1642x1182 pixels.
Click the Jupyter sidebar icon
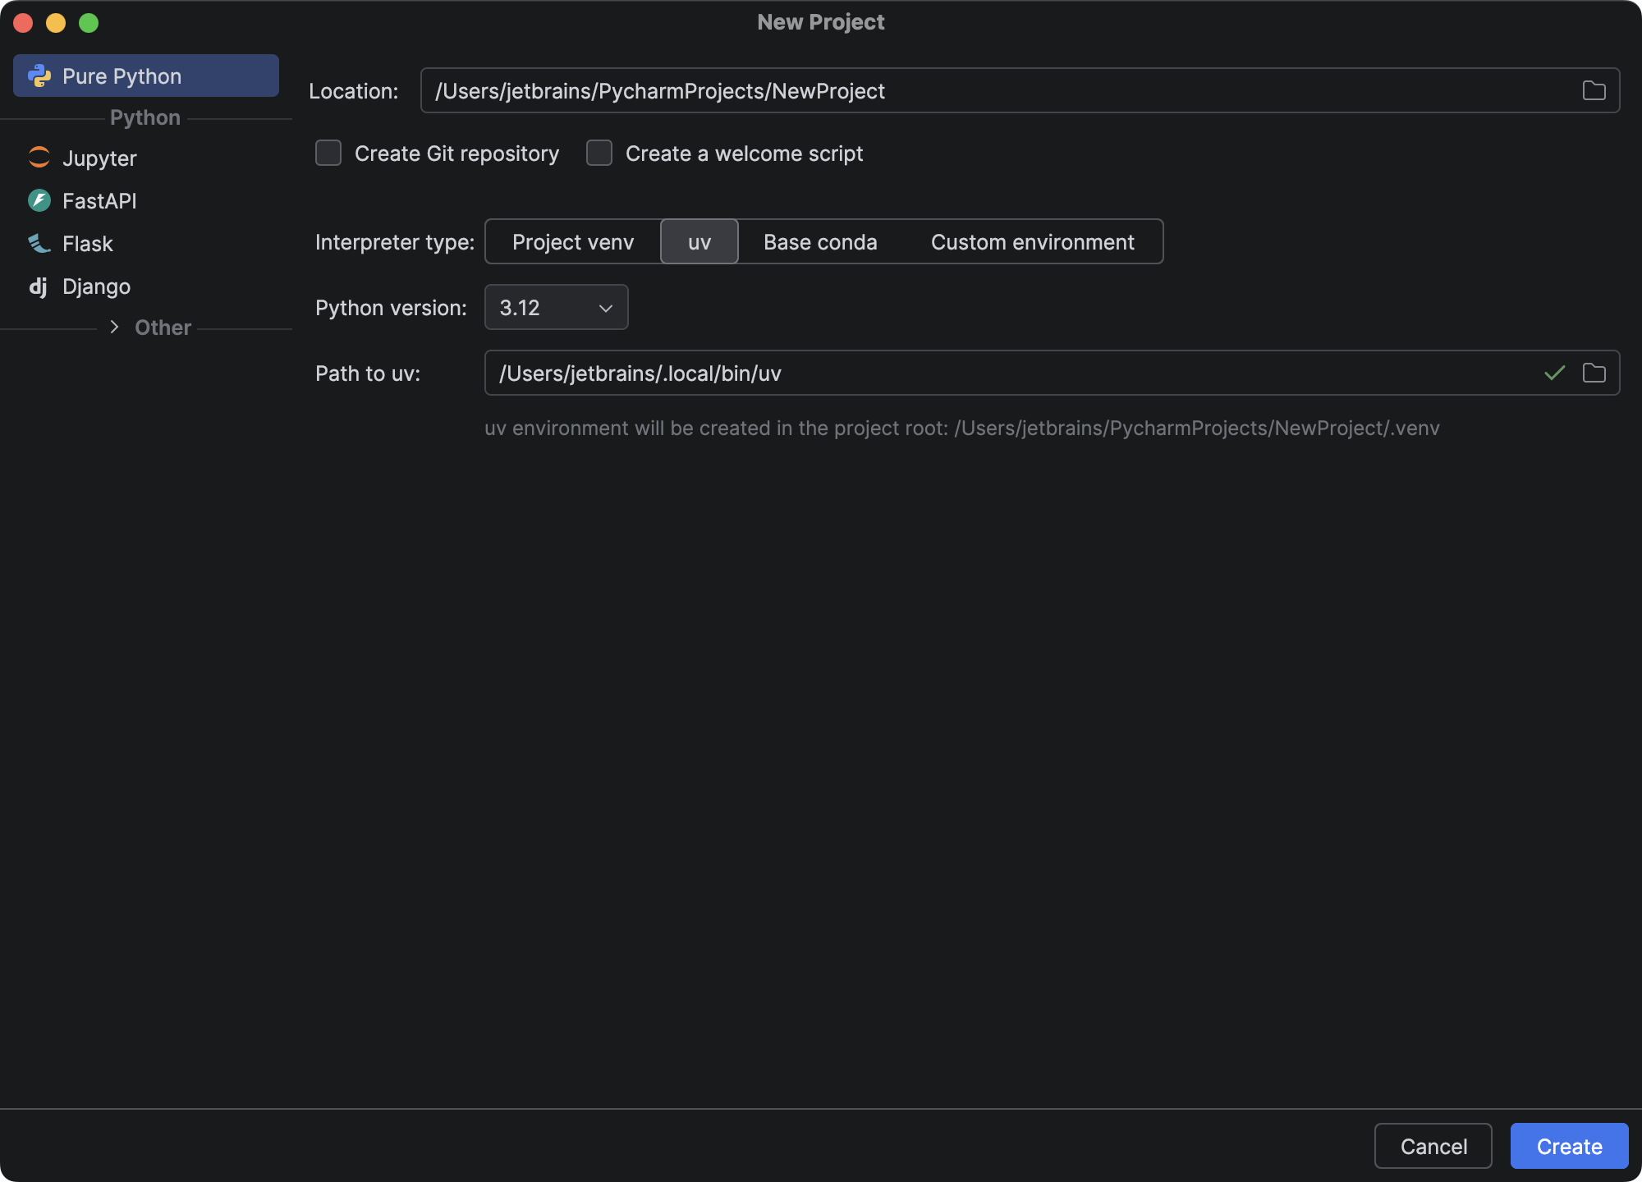(x=39, y=158)
